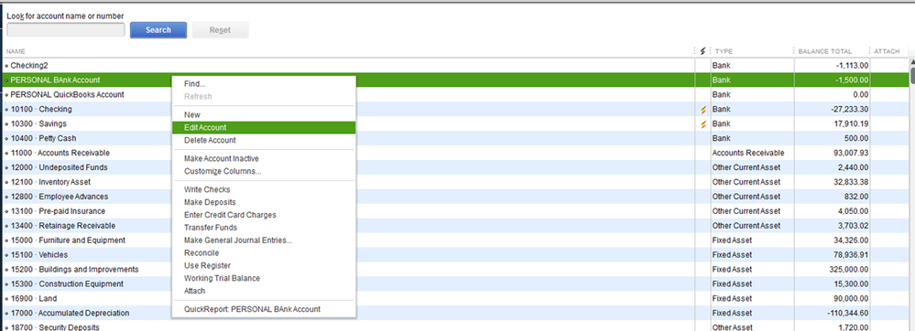Select 10300 · Savings account name
This screenshot has width=915, height=331.
[38, 123]
